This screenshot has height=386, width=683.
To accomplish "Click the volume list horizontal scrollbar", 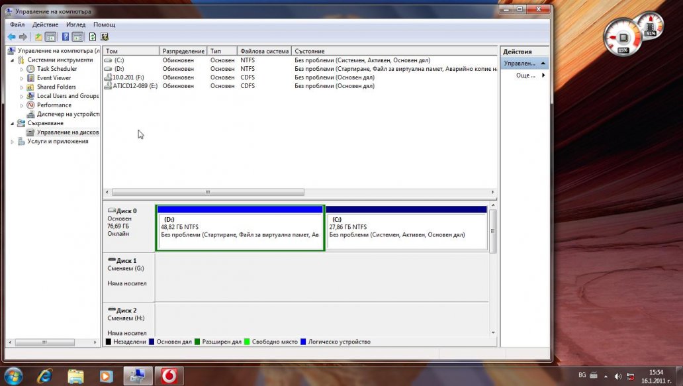I will click(x=208, y=193).
